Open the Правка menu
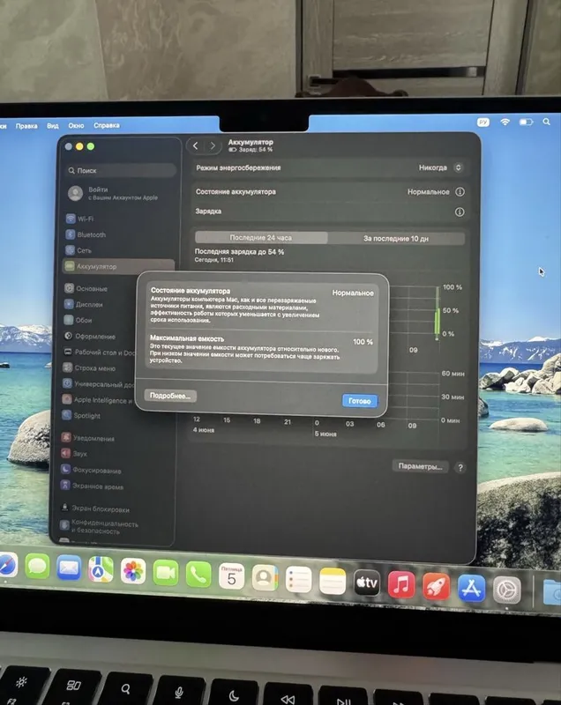Viewport: 561px width, 705px height. click(x=26, y=126)
